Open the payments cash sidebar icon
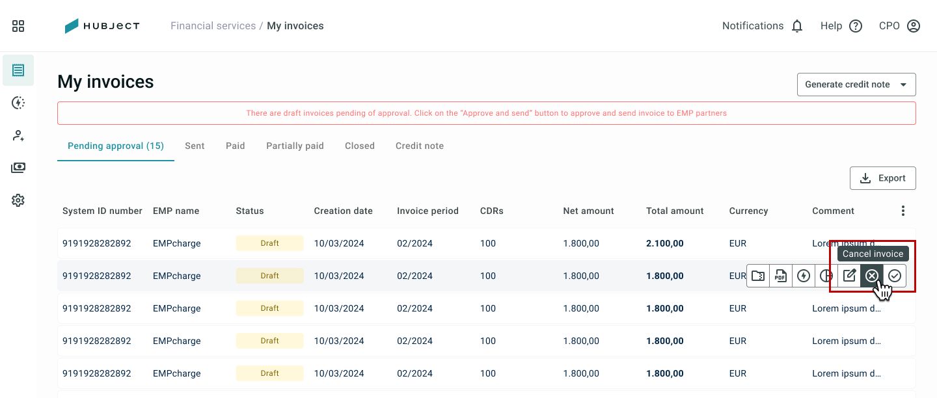The height and width of the screenshot is (398, 937). [18, 168]
